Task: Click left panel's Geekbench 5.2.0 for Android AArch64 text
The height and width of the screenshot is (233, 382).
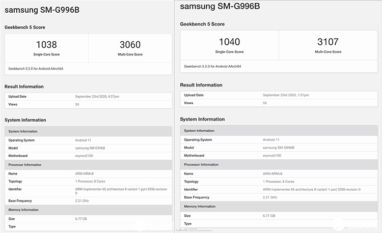Action: (x=36, y=69)
